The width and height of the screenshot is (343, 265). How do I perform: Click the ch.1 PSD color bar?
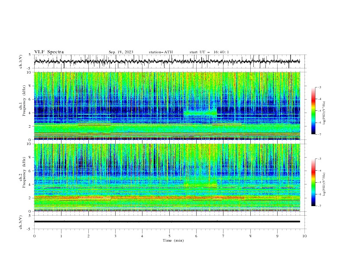[x=314, y=111]
